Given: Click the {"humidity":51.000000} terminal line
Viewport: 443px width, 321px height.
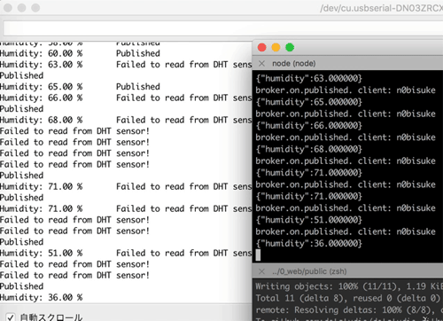Looking at the screenshot, I should pyautogui.click(x=309, y=220).
